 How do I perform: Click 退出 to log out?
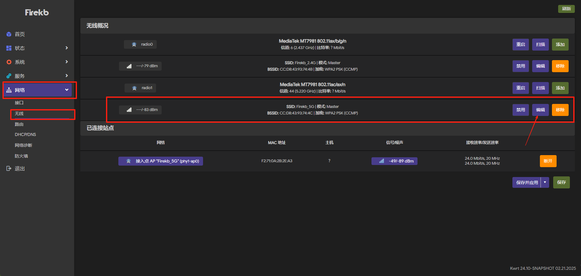(x=20, y=168)
